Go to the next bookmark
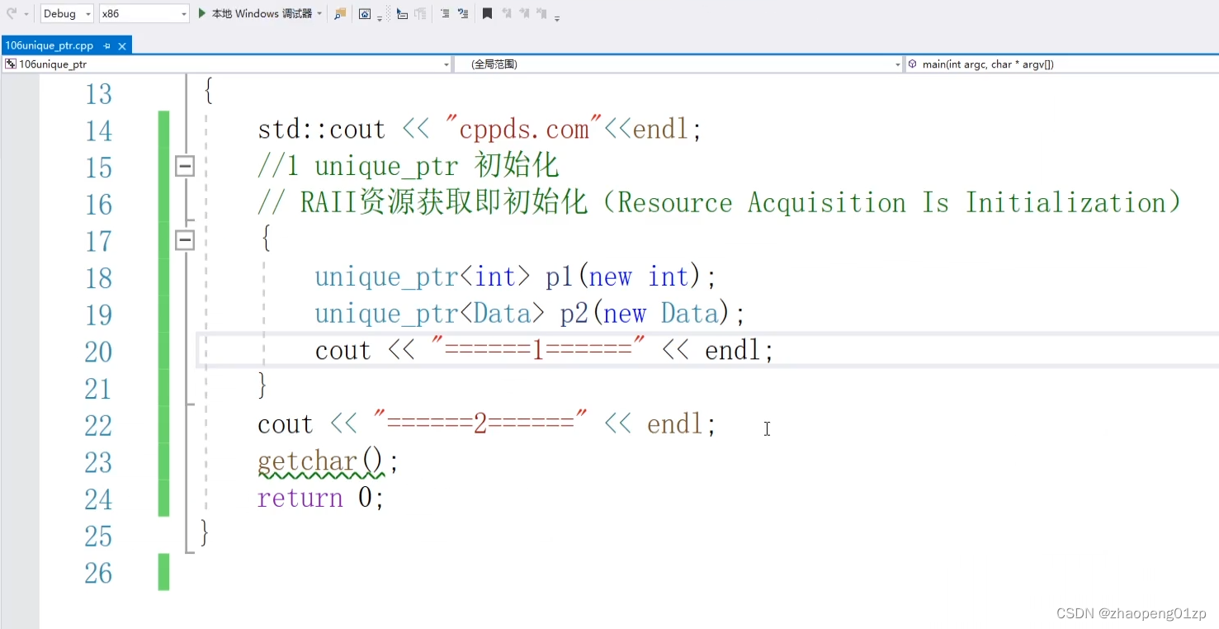This screenshot has width=1219, height=629. pyautogui.click(x=524, y=13)
